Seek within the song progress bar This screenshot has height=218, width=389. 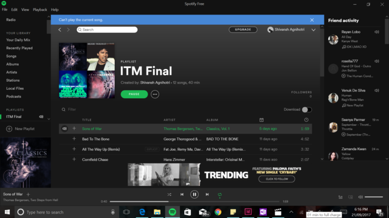click(194, 202)
